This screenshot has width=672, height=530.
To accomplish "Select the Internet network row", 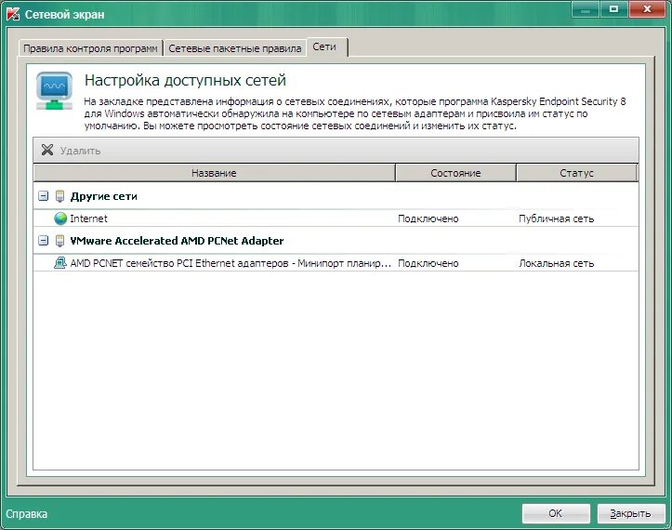I will coord(336,219).
